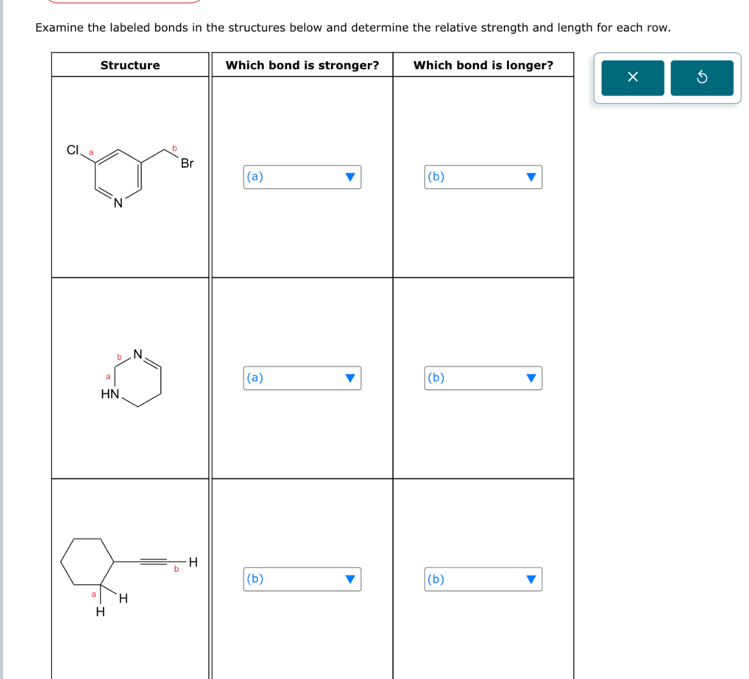Click bond label b near the ring nitrogen

click(x=119, y=357)
